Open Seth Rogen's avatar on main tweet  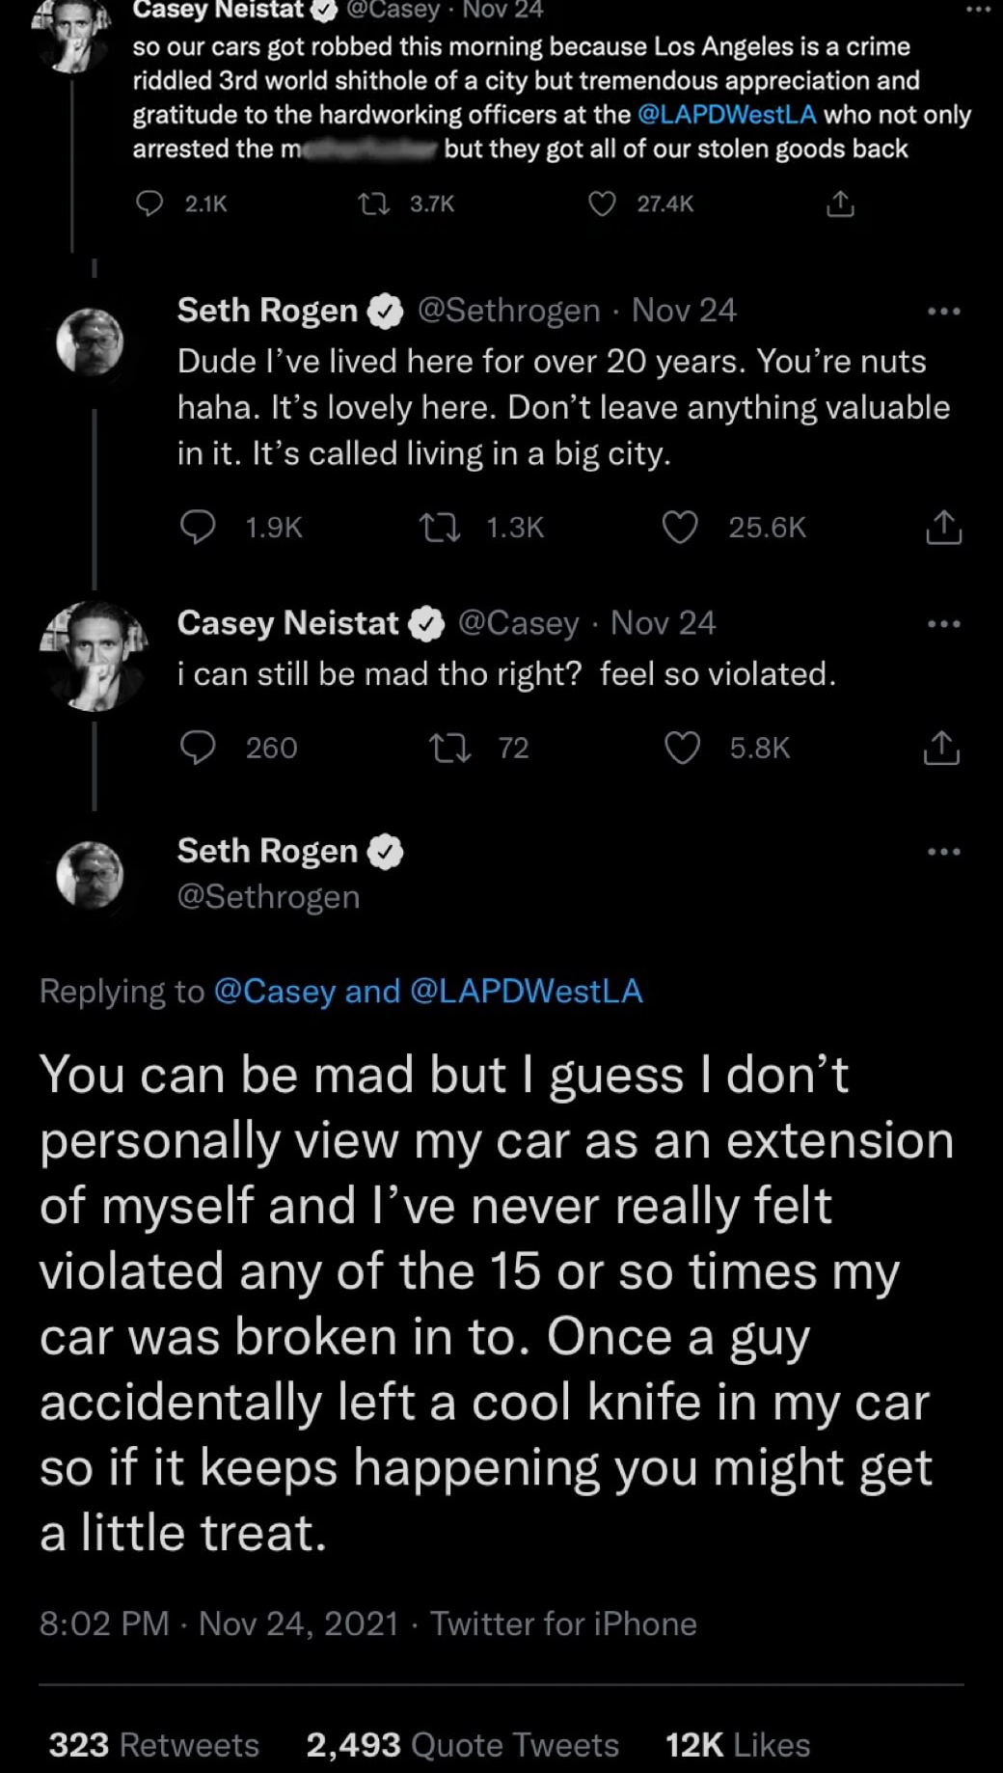pyautogui.click(x=91, y=874)
